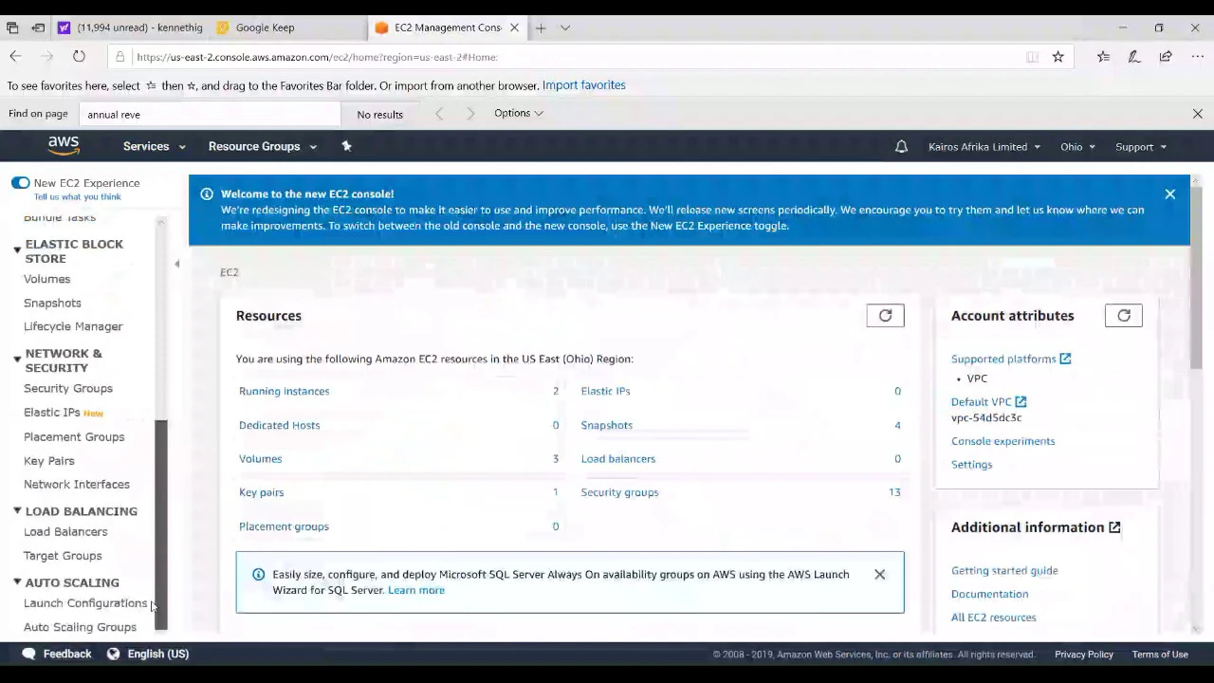Click the browser back arrow
Screen dimensions: 1214x683
[x=15, y=57]
